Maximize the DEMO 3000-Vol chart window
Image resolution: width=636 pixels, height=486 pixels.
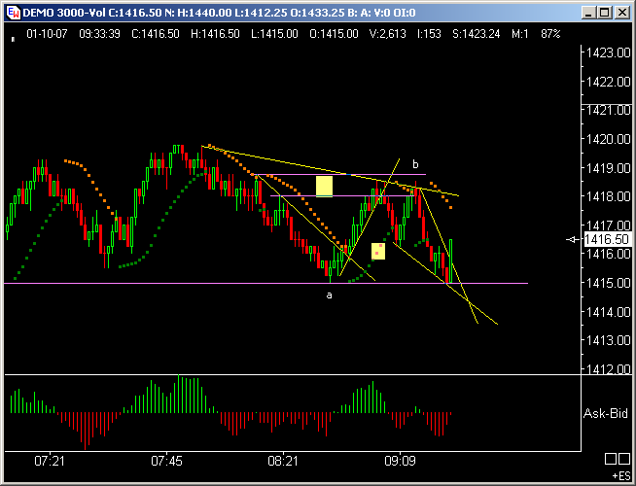604,13
